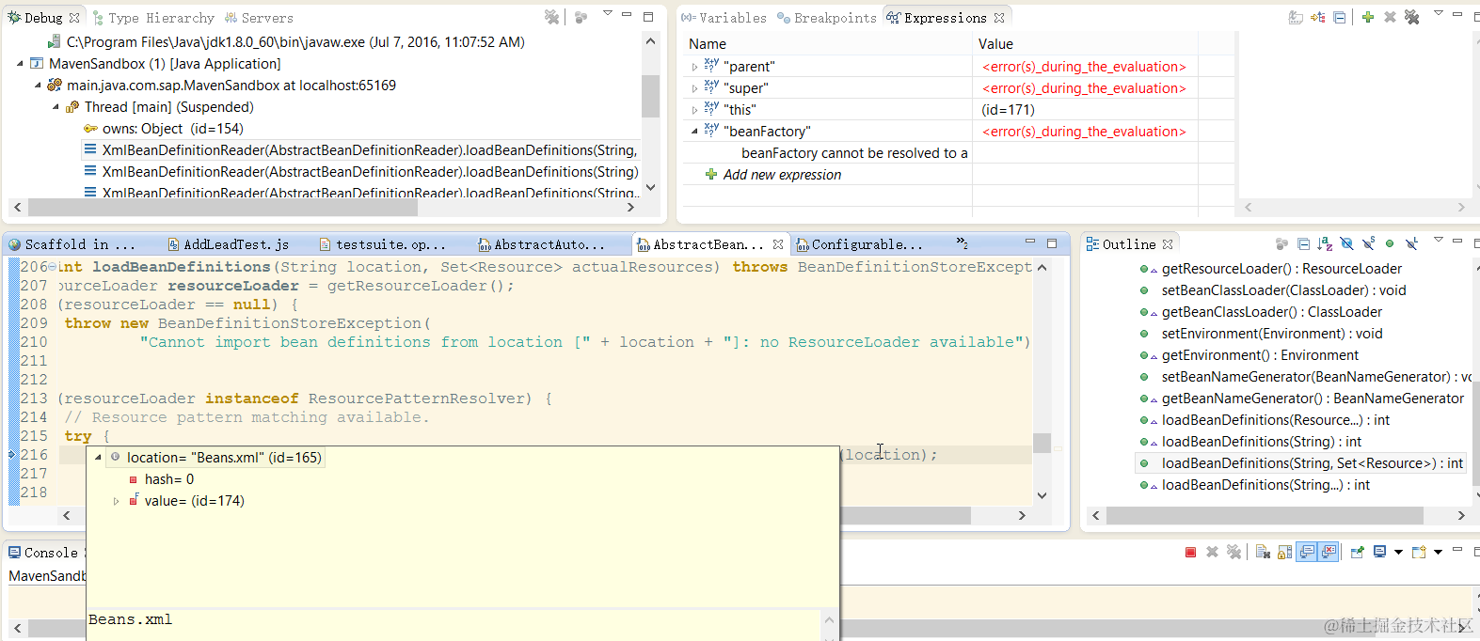Switch to Servers tab
The height and width of the screenshot is (641, 1480).
coord(259,18)
